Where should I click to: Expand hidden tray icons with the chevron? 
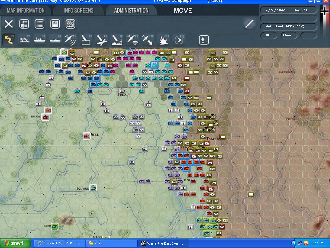click(x=294, y=243)
